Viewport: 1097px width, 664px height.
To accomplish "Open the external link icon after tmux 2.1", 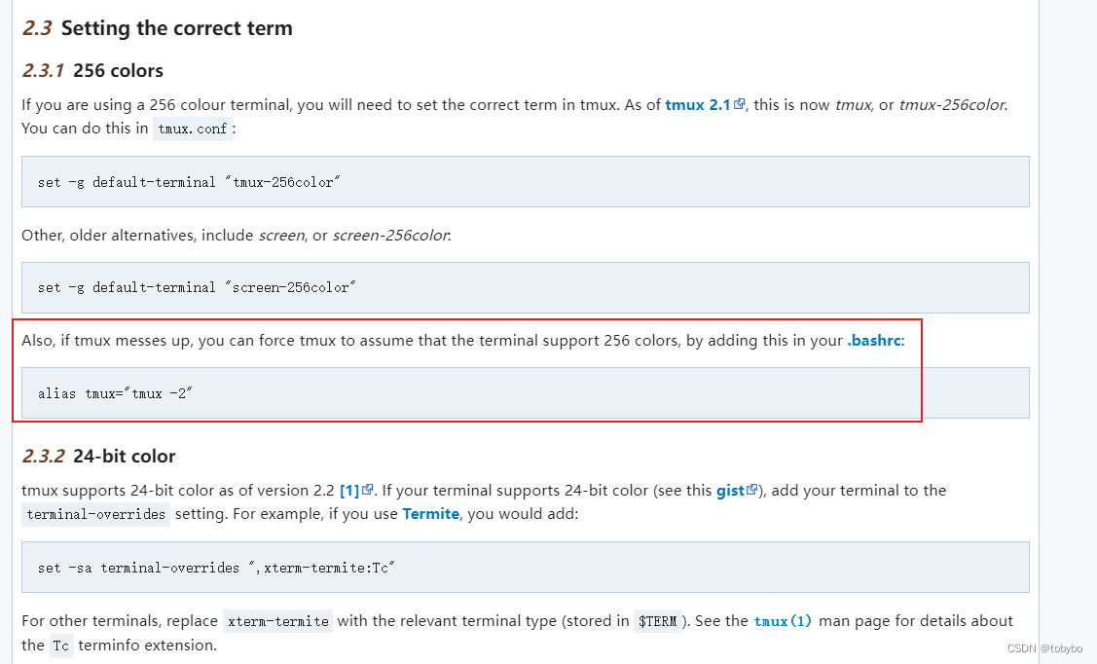I will point(740,105).
